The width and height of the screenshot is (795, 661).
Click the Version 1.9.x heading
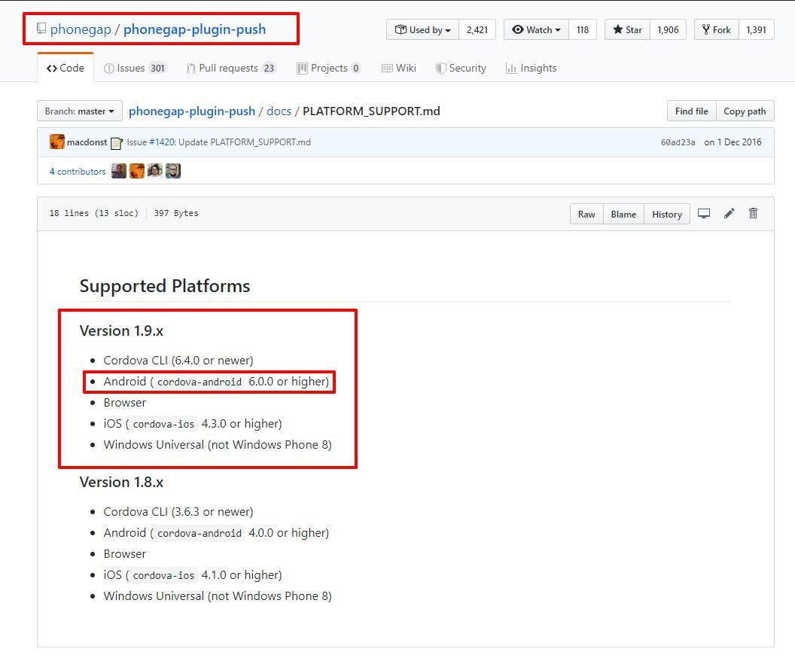coord(122,330)
